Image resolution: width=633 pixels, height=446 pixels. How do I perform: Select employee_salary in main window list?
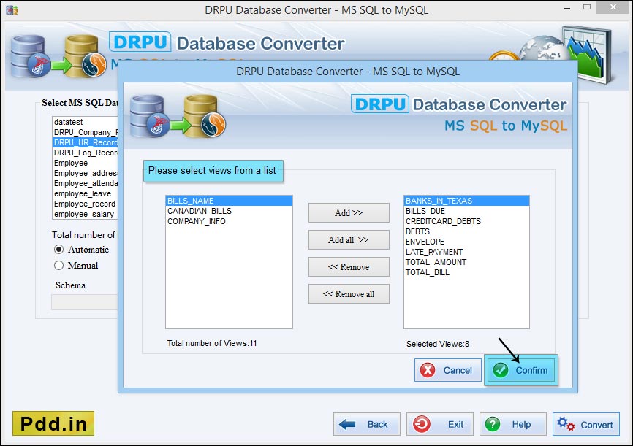[86, 214]
